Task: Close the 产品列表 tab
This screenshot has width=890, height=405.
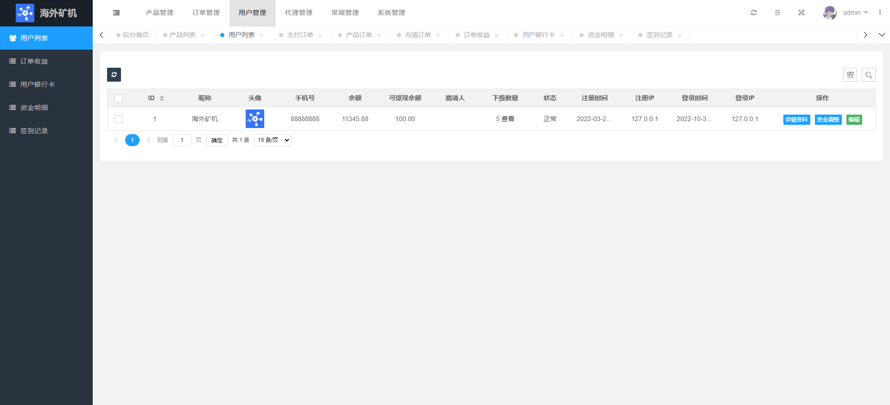Action: 203,36
